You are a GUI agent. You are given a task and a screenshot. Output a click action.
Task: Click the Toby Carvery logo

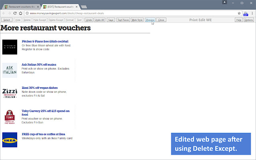10,116
